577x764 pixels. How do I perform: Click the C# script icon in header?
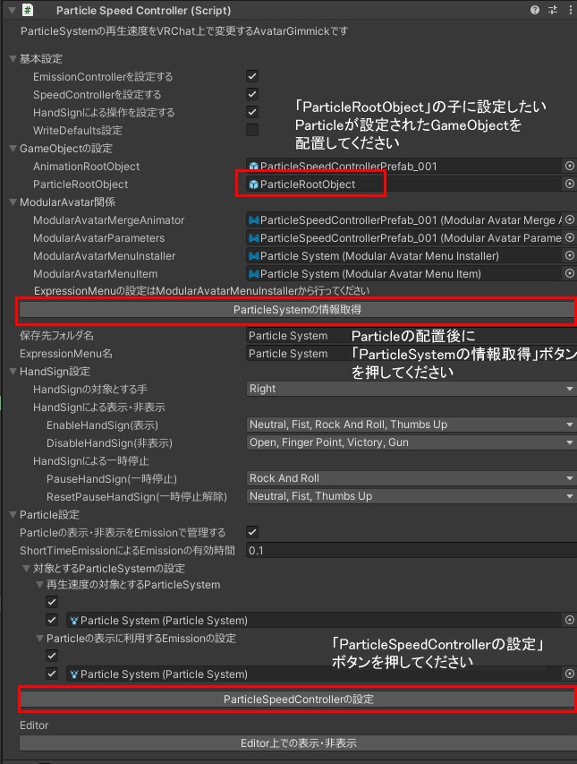tap(28, 10)
